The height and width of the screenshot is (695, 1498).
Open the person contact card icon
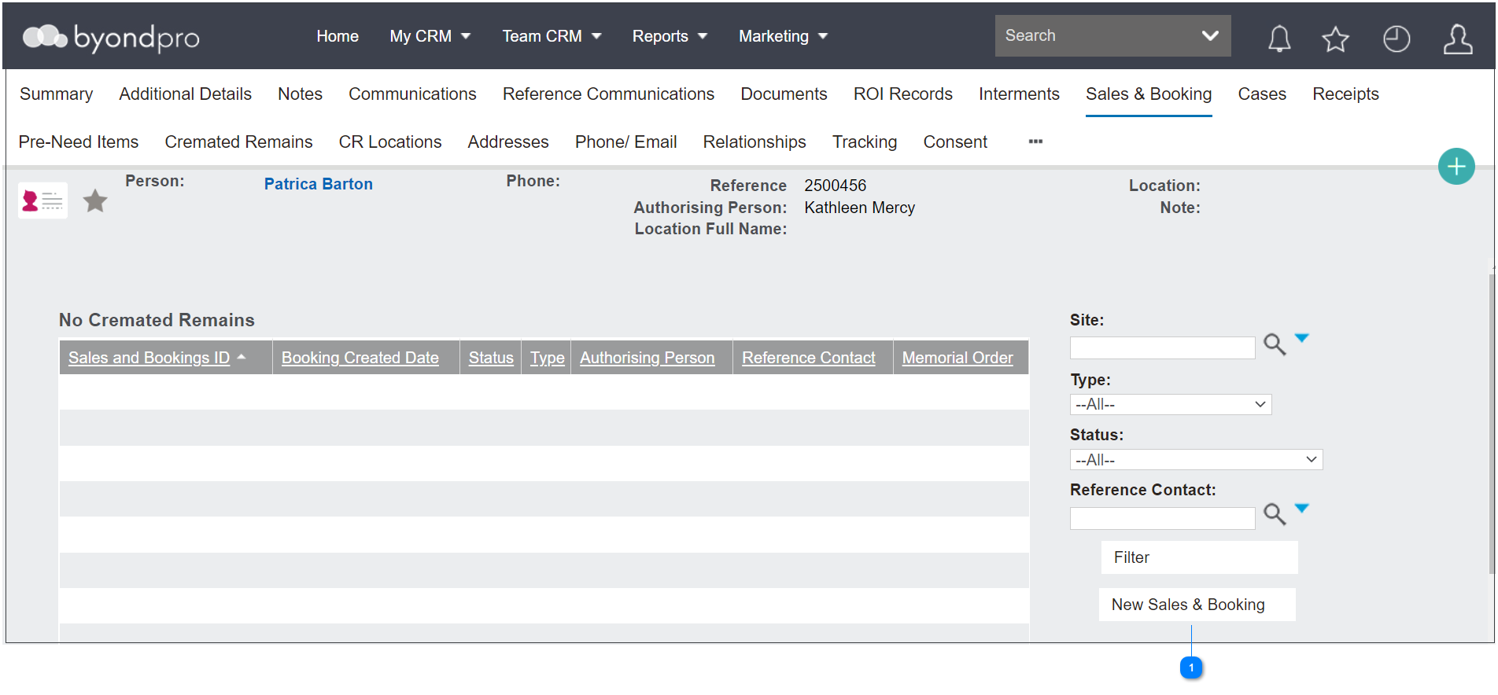pos(42,200)
